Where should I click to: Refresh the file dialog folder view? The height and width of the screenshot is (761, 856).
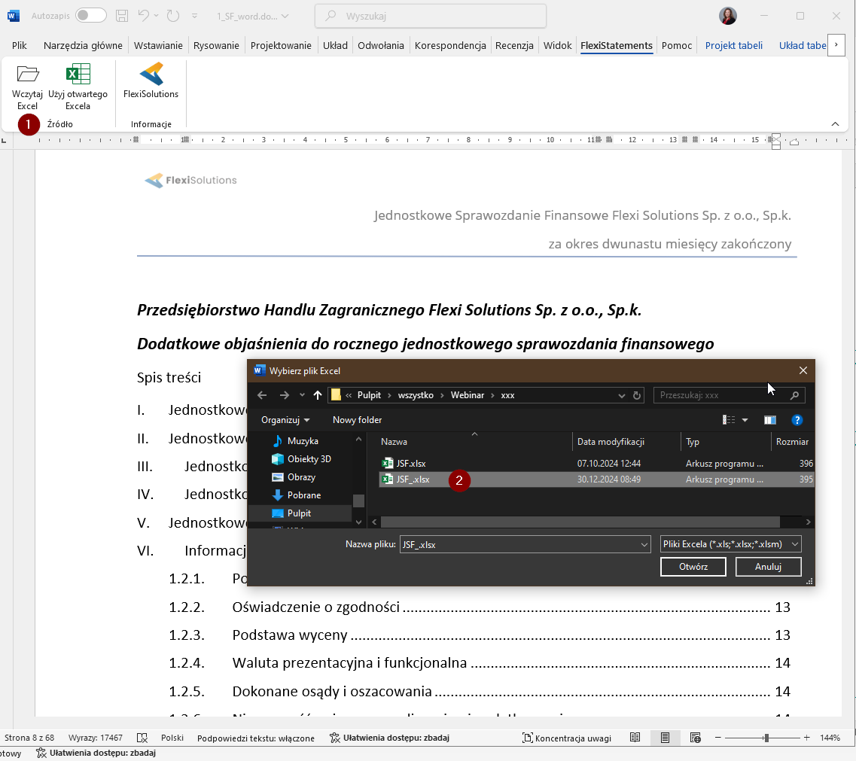tap(637, 395)
